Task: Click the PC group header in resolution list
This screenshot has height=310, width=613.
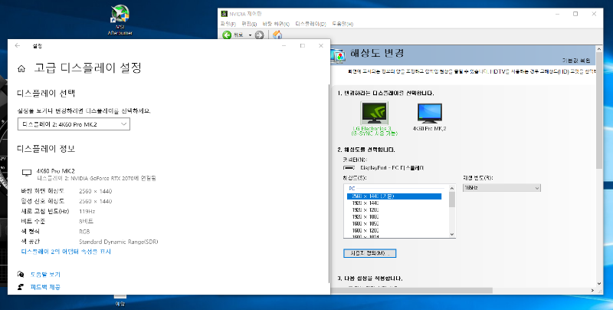Action: tap(352, 189)
